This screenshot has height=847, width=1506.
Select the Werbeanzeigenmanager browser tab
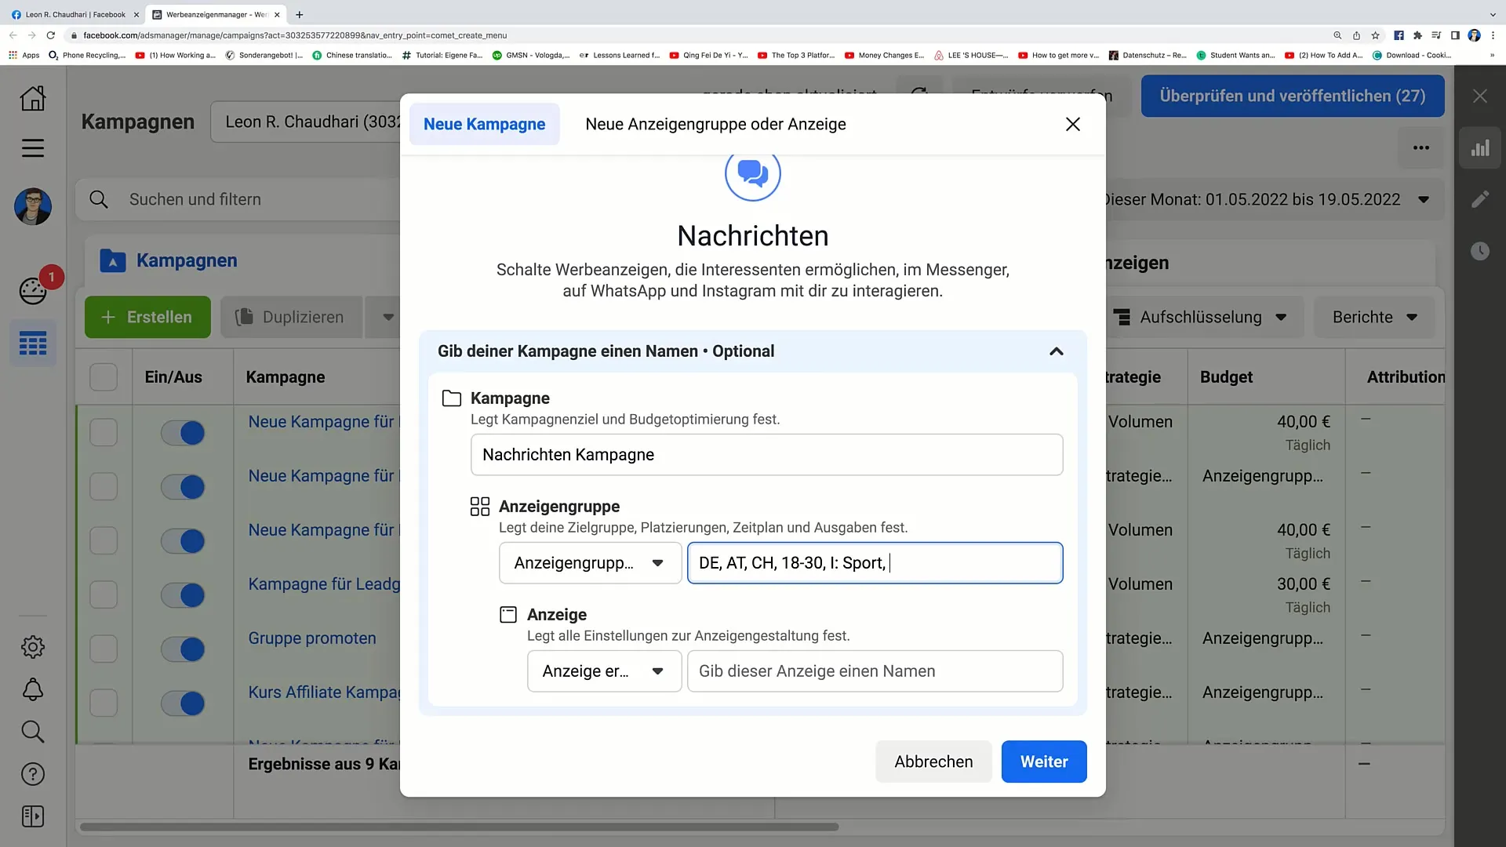216,14
